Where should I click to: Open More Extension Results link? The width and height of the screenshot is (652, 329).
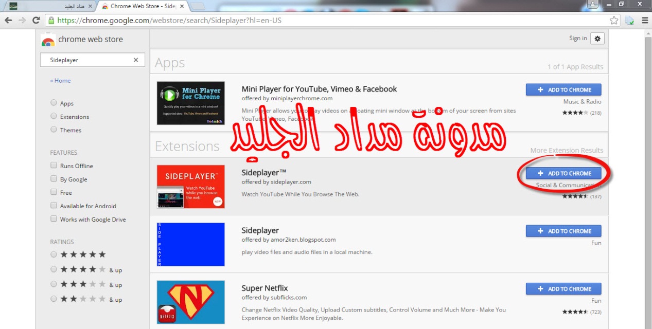click(567, 150)
